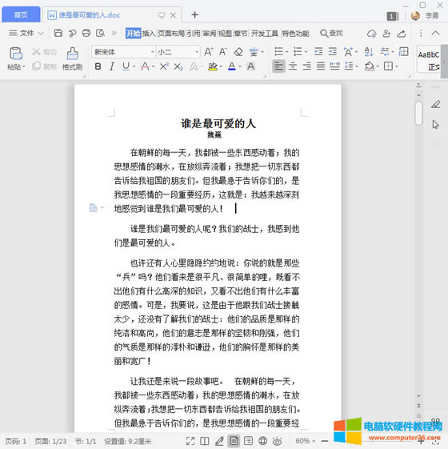Click the Save icon in quick toolbar
This screenshot has width=448, height=449.
pos(58,34)
